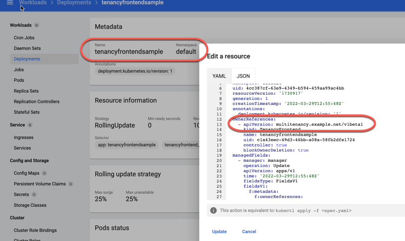Click the N badge next to Service
The height and width of the screenshot is (241, 405).
30,125
